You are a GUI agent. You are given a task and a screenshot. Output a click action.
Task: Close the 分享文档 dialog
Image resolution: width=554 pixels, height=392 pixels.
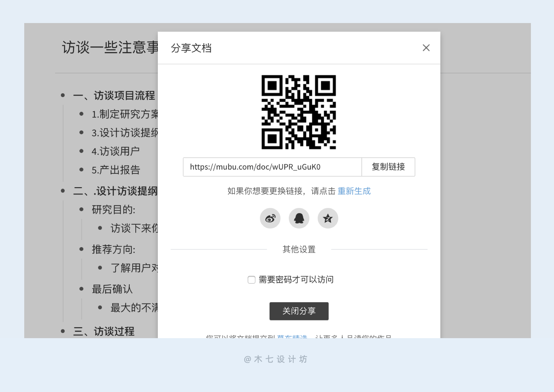click(x=426, y=48)
